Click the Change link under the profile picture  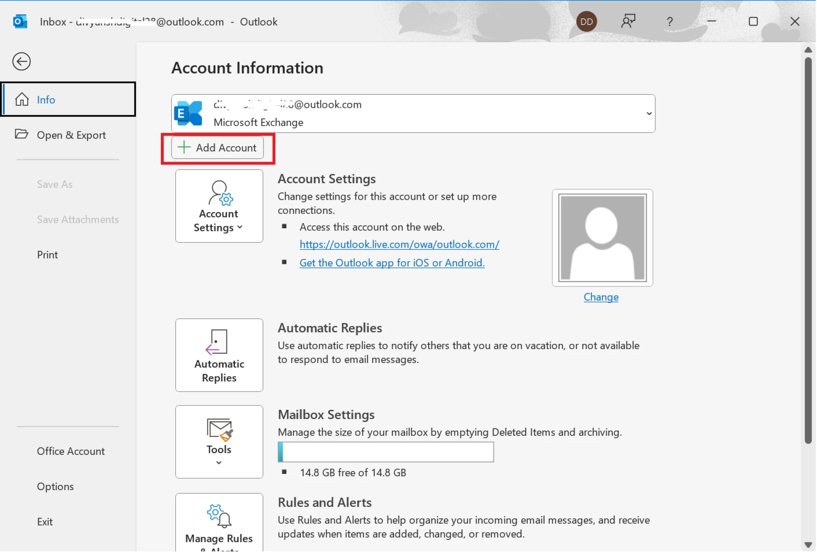click(x=601, y=297)
